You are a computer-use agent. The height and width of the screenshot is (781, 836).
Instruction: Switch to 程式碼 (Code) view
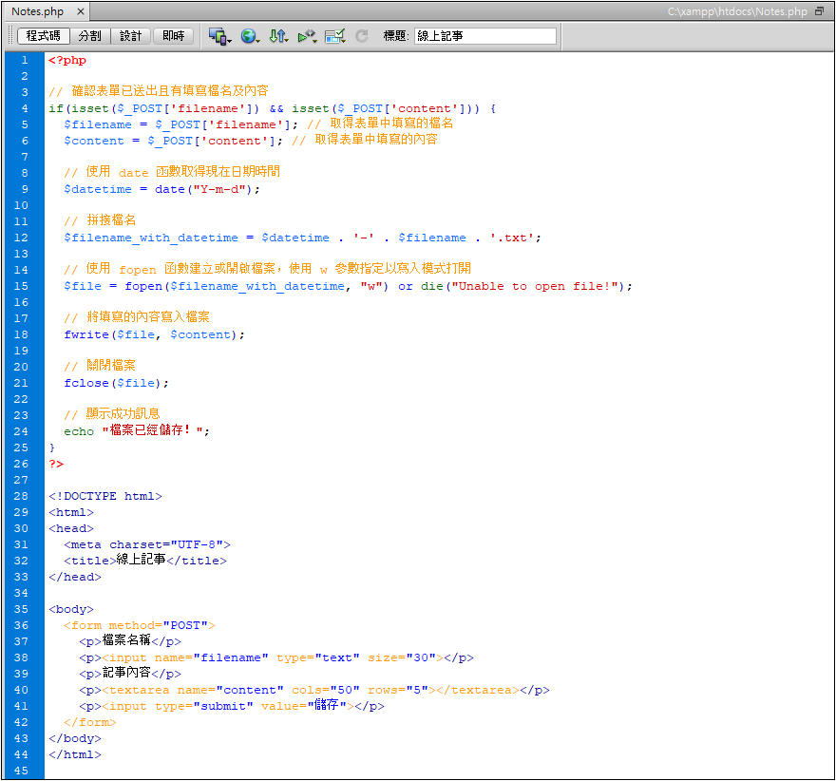(x=43, y=36)
